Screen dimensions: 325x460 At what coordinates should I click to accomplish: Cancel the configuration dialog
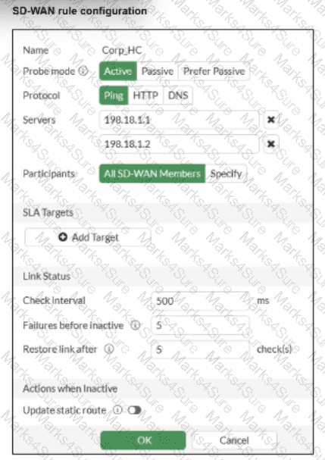pos(234,440)
